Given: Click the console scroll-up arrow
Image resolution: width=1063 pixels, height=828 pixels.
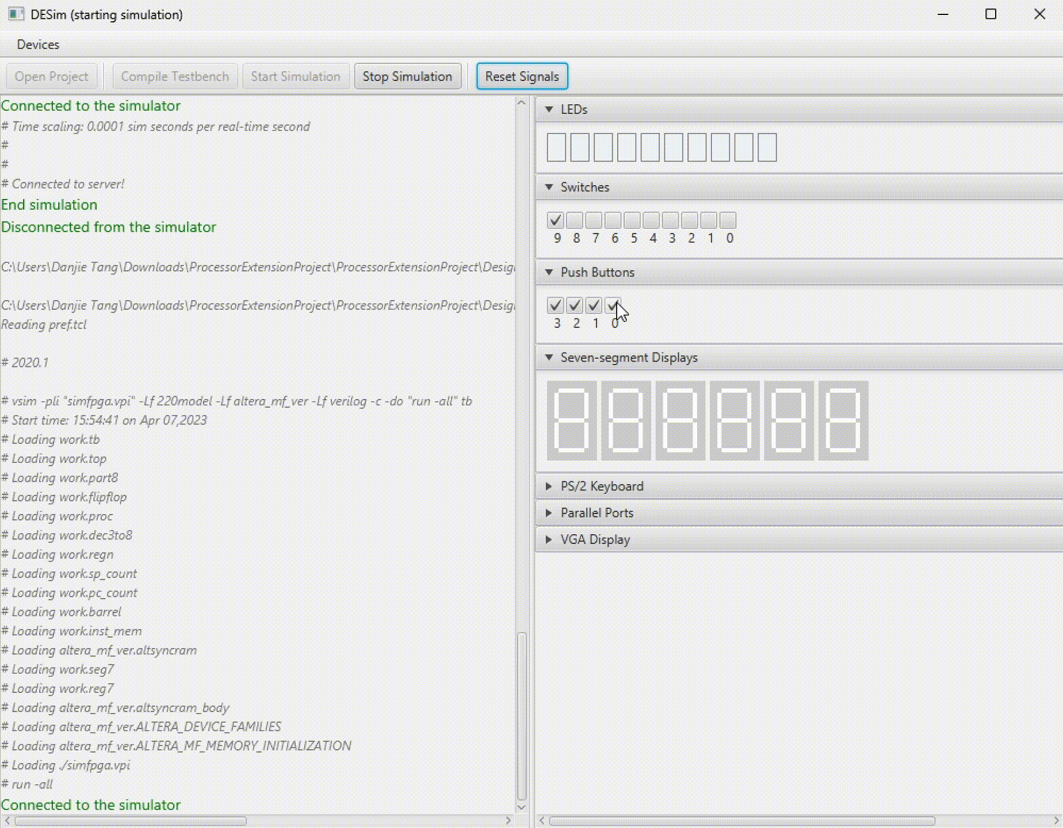Looking at the screenshot, I should pyautogui.click(x=522, y=103).
